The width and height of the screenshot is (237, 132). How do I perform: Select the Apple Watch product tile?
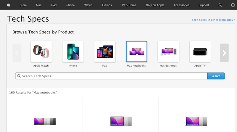point(41,51)
